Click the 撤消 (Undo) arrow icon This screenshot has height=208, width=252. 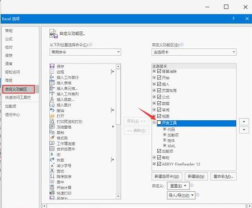(52, 110)
